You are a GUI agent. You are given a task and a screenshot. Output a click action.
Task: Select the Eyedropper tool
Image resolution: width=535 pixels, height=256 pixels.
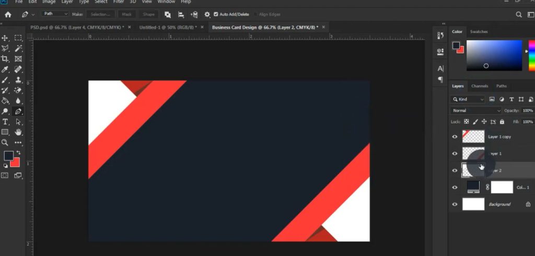tap(5, 69)
